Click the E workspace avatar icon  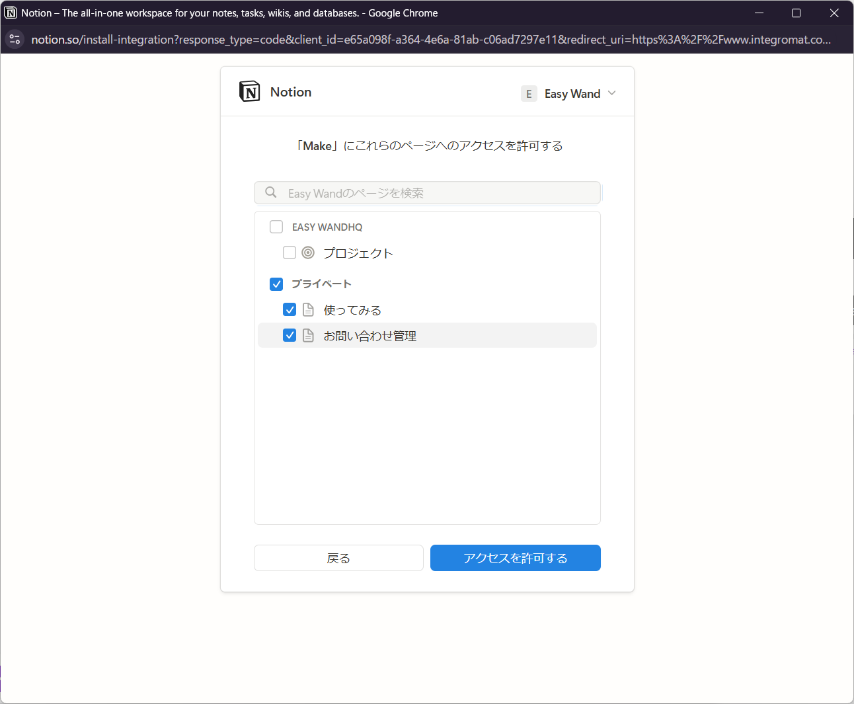click(x=529, y=94)
